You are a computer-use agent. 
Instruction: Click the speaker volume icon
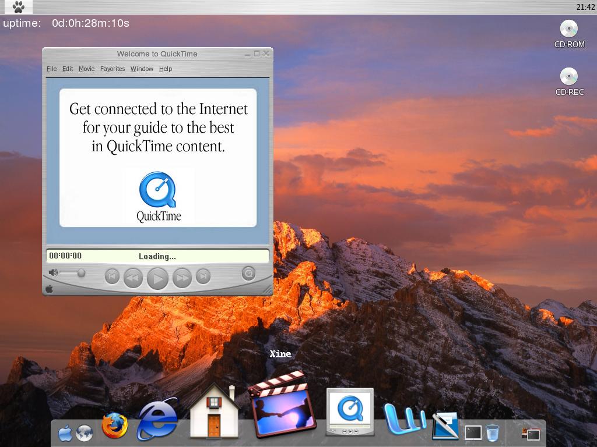pyautogui.click(x=53, y=272)
